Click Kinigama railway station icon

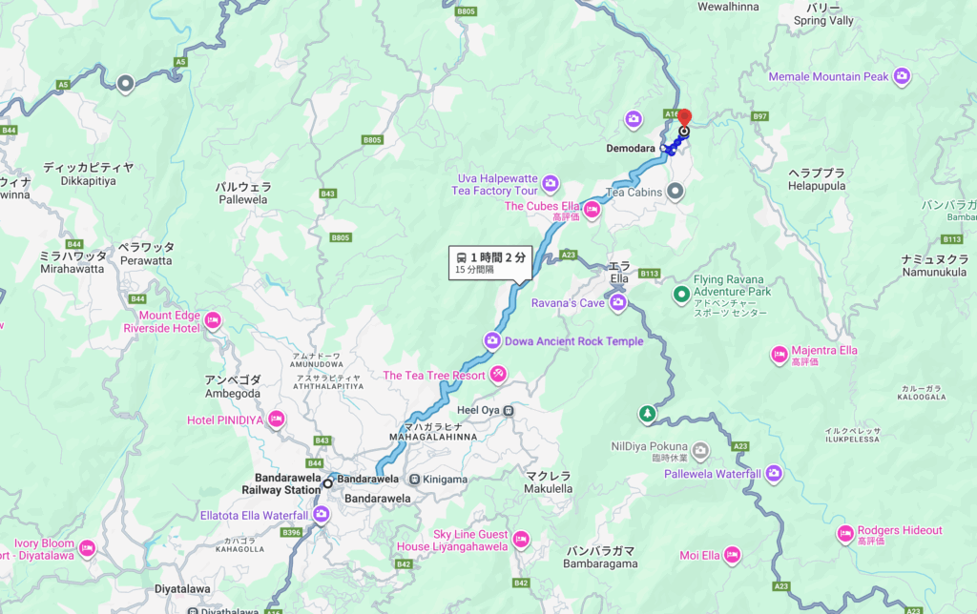pos(414,480)
